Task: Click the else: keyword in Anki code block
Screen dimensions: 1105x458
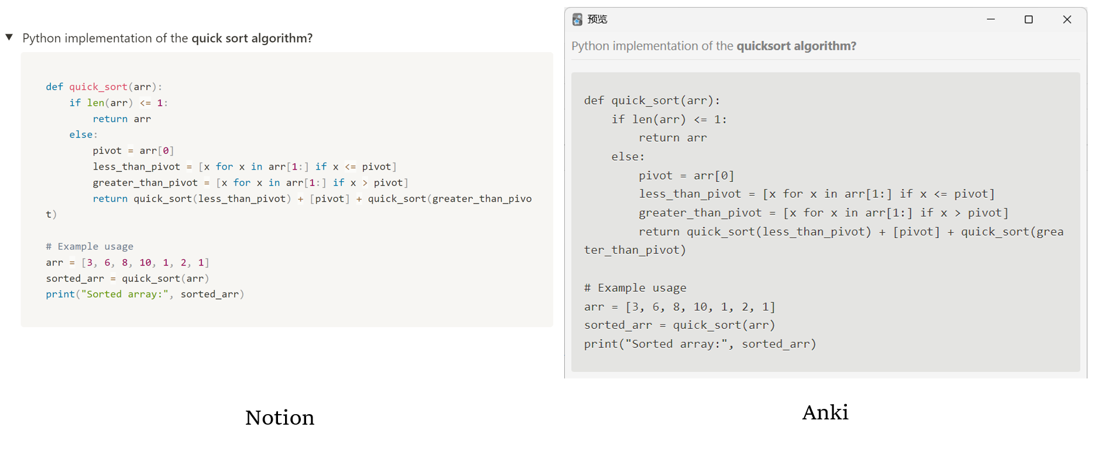Action: coord(626,156)
